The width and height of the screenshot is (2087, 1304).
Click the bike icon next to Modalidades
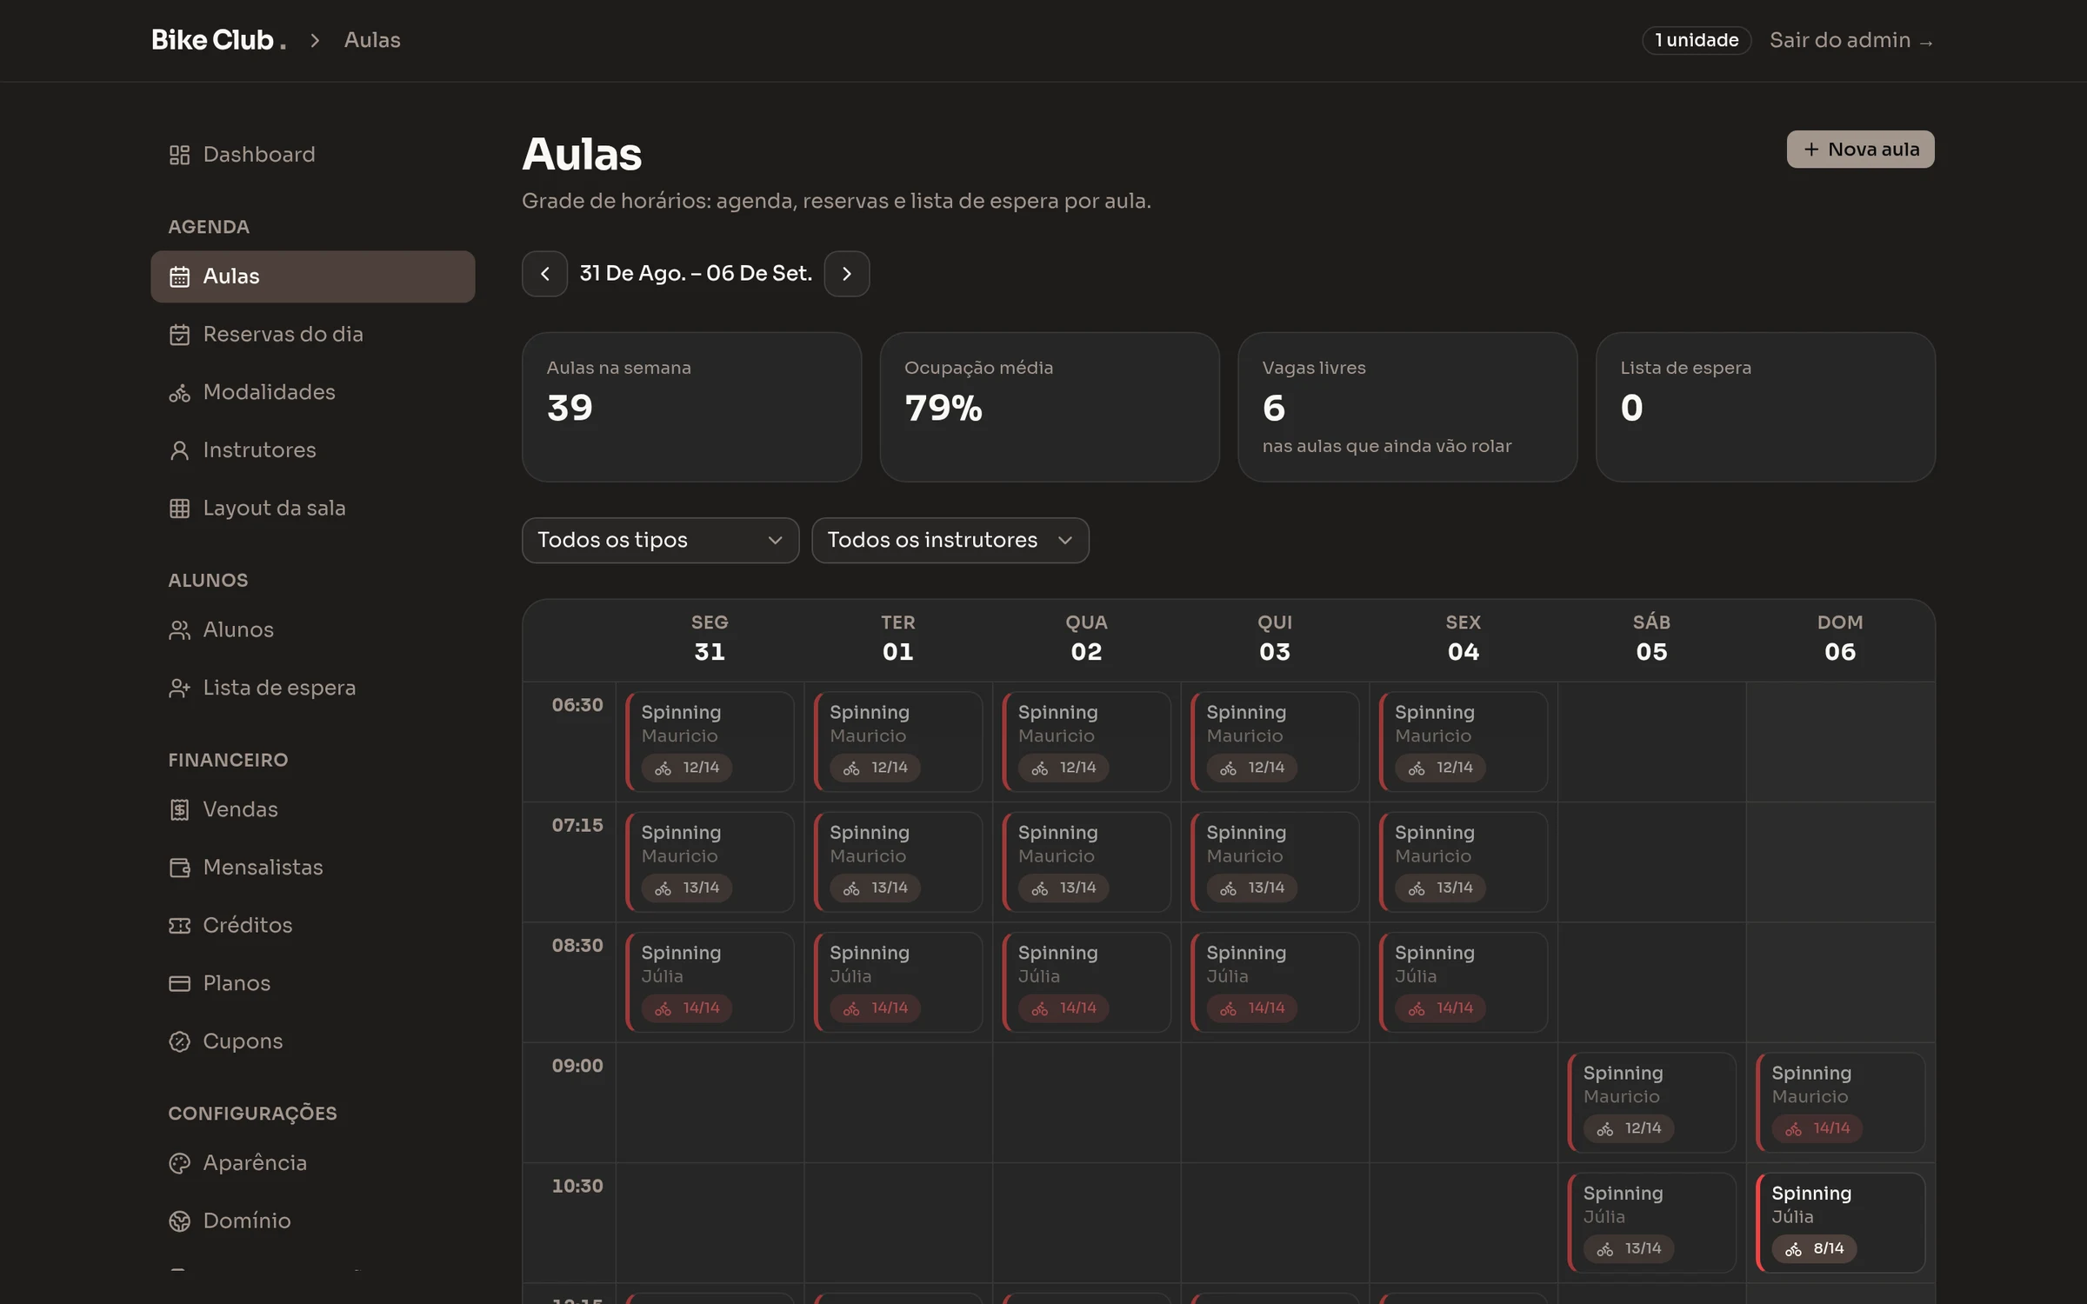pyautogui.click(x=179, y=393)
